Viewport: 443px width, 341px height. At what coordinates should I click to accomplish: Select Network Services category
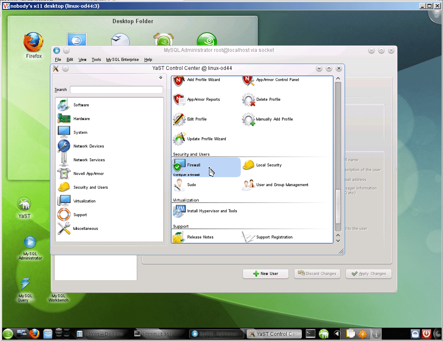click(82, 160)
